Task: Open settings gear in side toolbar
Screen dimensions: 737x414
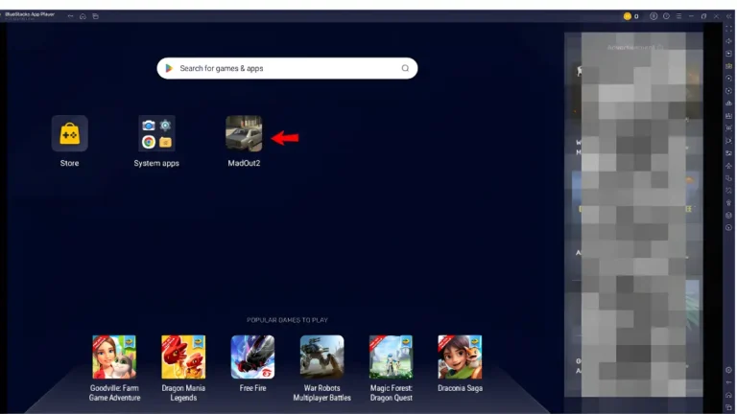Action: coord(729,370)
